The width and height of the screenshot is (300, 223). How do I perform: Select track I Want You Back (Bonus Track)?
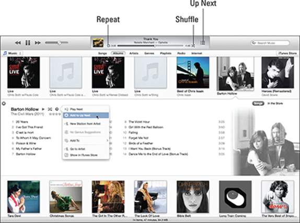point(149,148)
